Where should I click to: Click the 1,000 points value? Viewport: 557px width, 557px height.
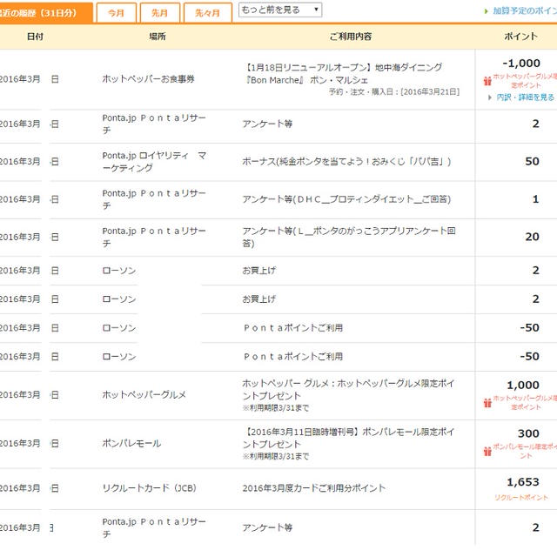coord(523,385)
